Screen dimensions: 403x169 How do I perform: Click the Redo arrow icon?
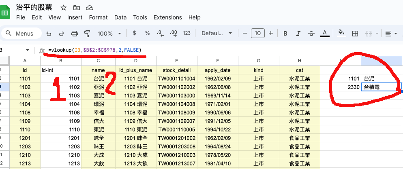tap(62, 34)
